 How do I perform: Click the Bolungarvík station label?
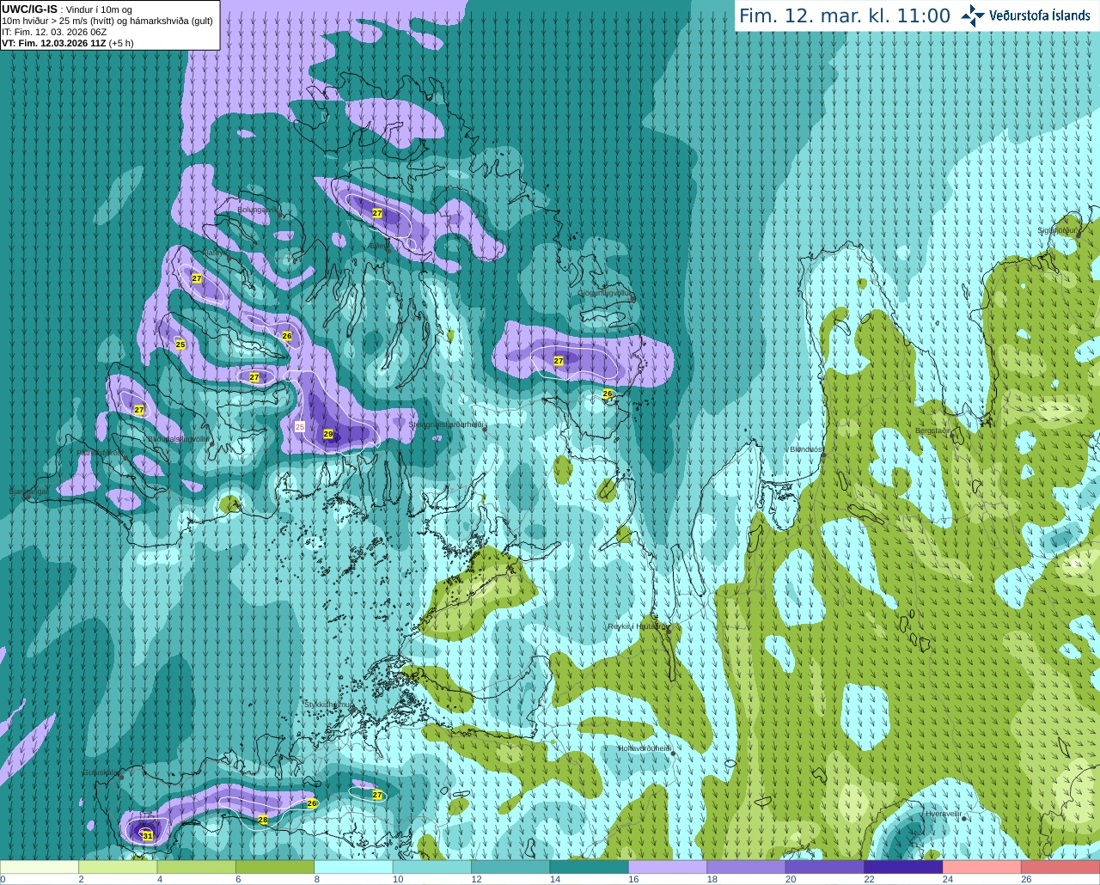(258, 209)
